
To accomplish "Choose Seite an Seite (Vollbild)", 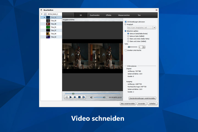I will 128,36.
